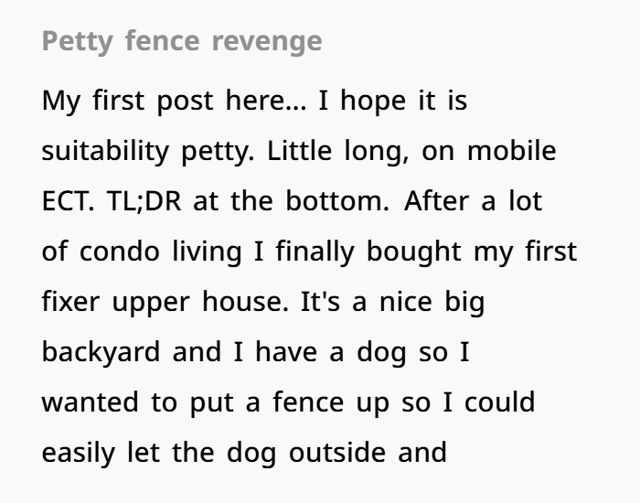Click the "ECT." text
Viewport: 640px width, 503px height.
pos(68,201)
